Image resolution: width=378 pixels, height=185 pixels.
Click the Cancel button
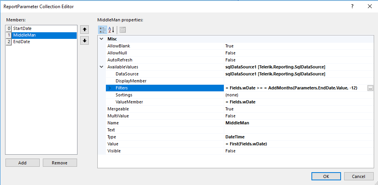[358, 176]
